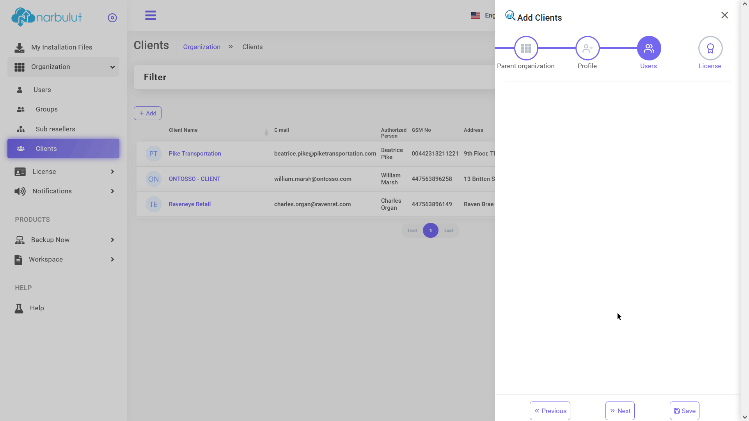Sort by Client Name column arrows
The height and width of the screenshot is (421, 749).
coord(266,133)
